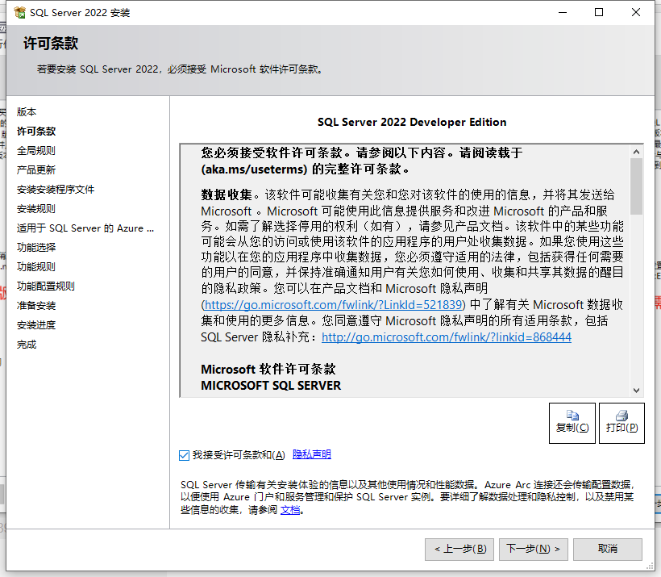
Task: Select the 许可条款 step in the sidebar
Action: point(36,132)
